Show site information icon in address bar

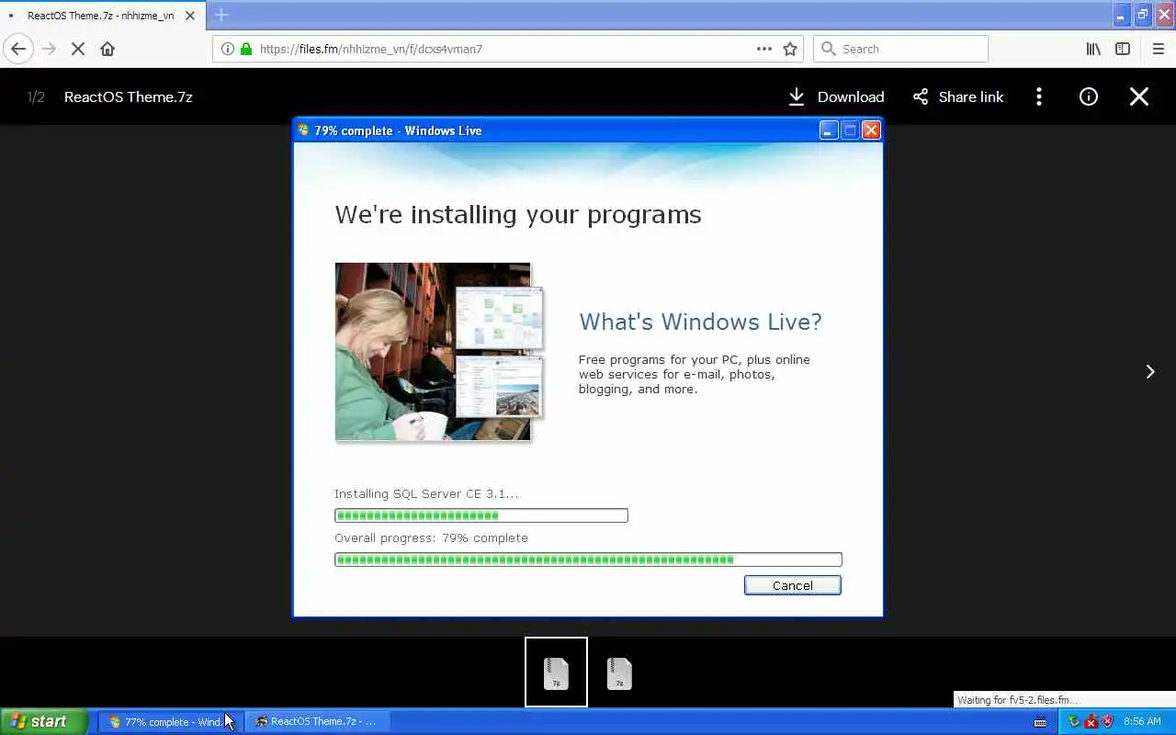click(228, 49)
